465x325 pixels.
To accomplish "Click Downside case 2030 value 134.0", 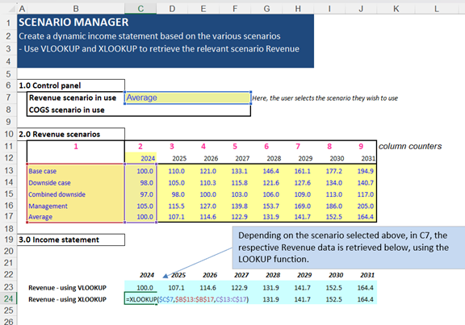I will click(x=334, y=183).
